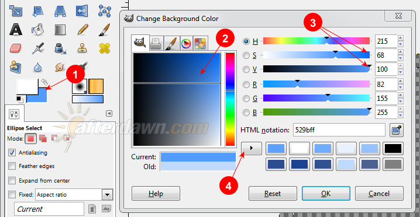Viewport: 420px width, 217px height.
Task: Select the Text tool
Action: pos(15,29)
